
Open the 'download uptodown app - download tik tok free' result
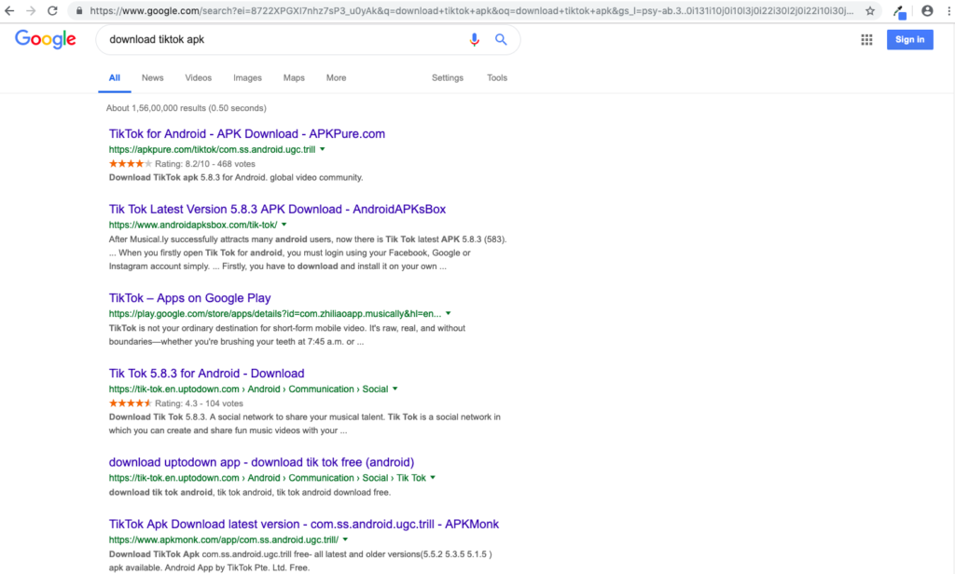pyautogui.click(x=261, y=462)
